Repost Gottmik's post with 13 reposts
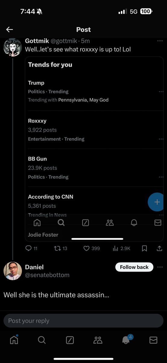 pos(60,248)
